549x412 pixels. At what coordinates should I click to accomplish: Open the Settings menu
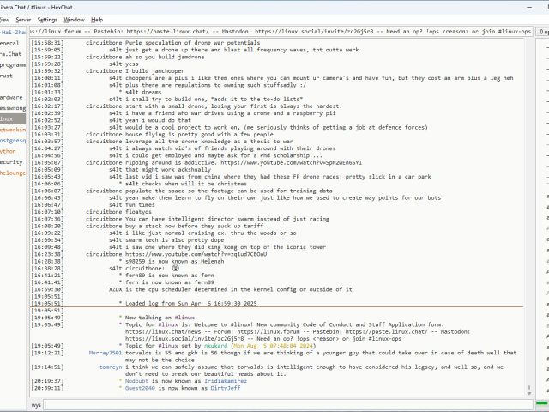48,19
